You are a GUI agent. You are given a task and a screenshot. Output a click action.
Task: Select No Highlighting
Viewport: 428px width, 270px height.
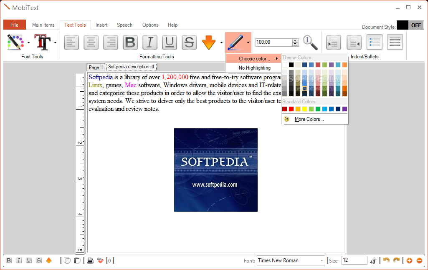point(253,68)
